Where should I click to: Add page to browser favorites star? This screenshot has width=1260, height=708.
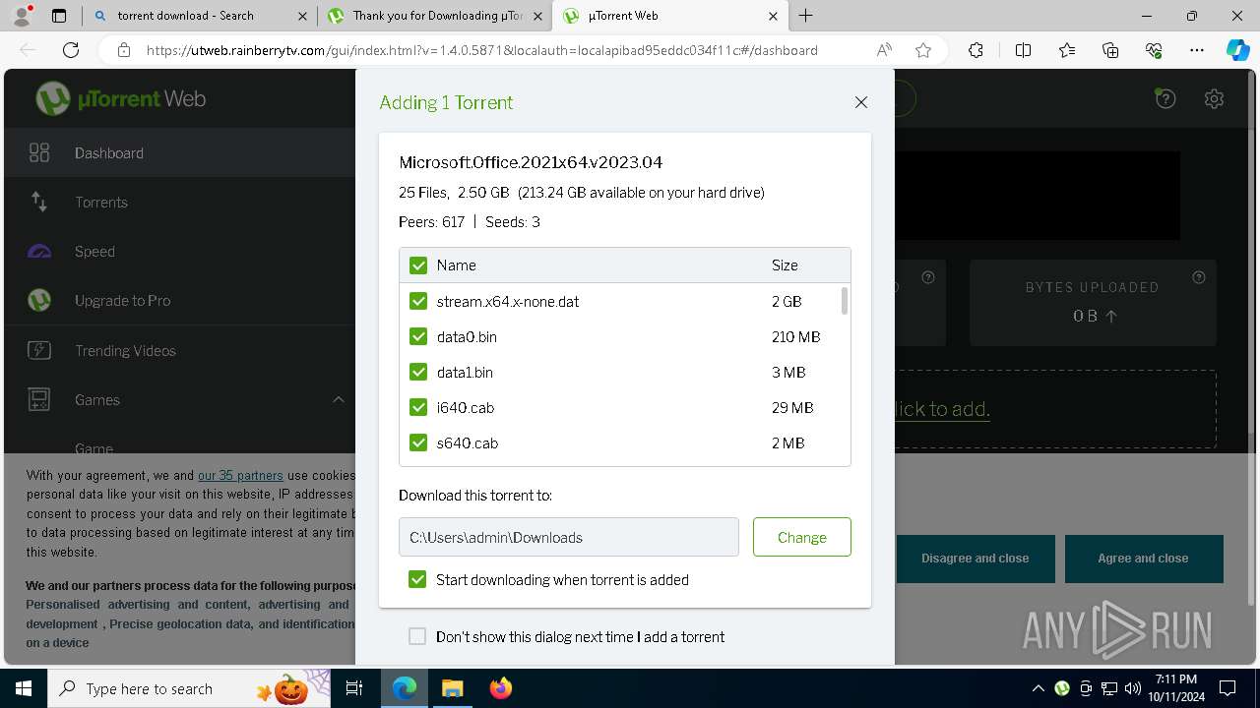(x=923, y=50)
